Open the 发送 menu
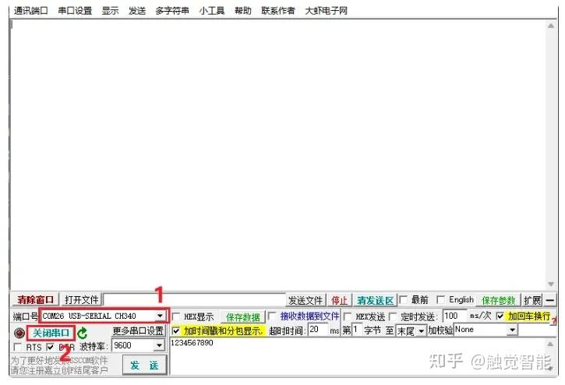Viewport: 565px width, 385px height. (137, 11)
